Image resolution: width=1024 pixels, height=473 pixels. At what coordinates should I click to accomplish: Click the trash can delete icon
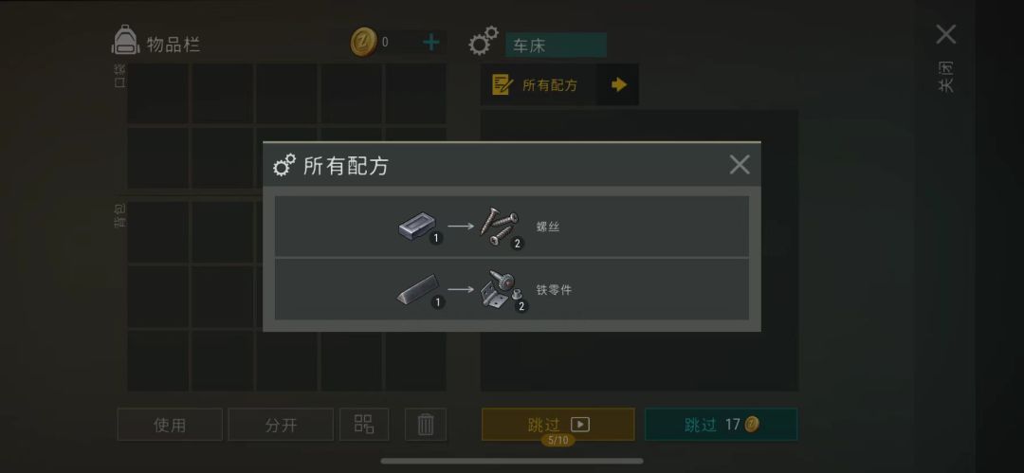pos(425,425)
